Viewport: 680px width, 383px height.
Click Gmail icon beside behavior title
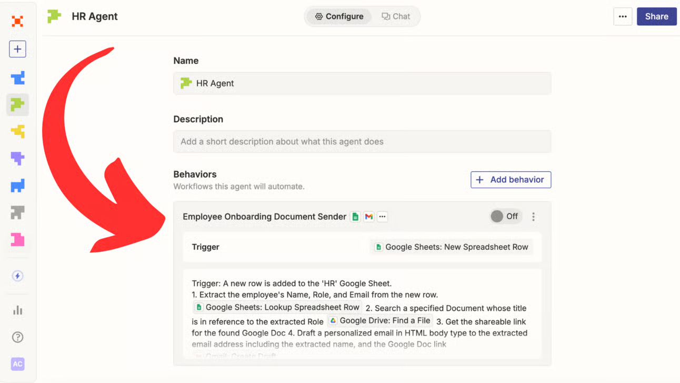point(368,217)
